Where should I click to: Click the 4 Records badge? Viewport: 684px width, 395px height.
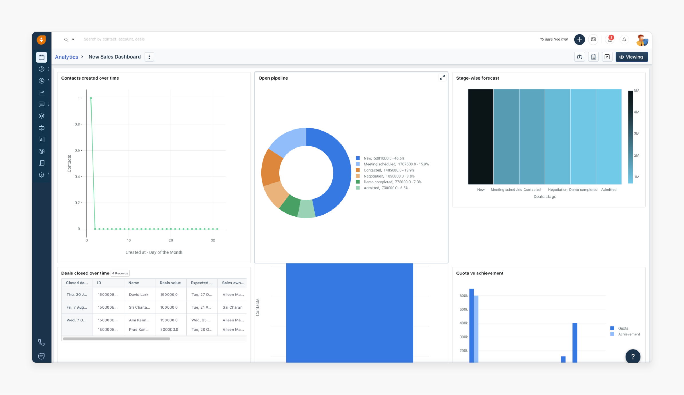pyautogui.click(x=120, y=273)
